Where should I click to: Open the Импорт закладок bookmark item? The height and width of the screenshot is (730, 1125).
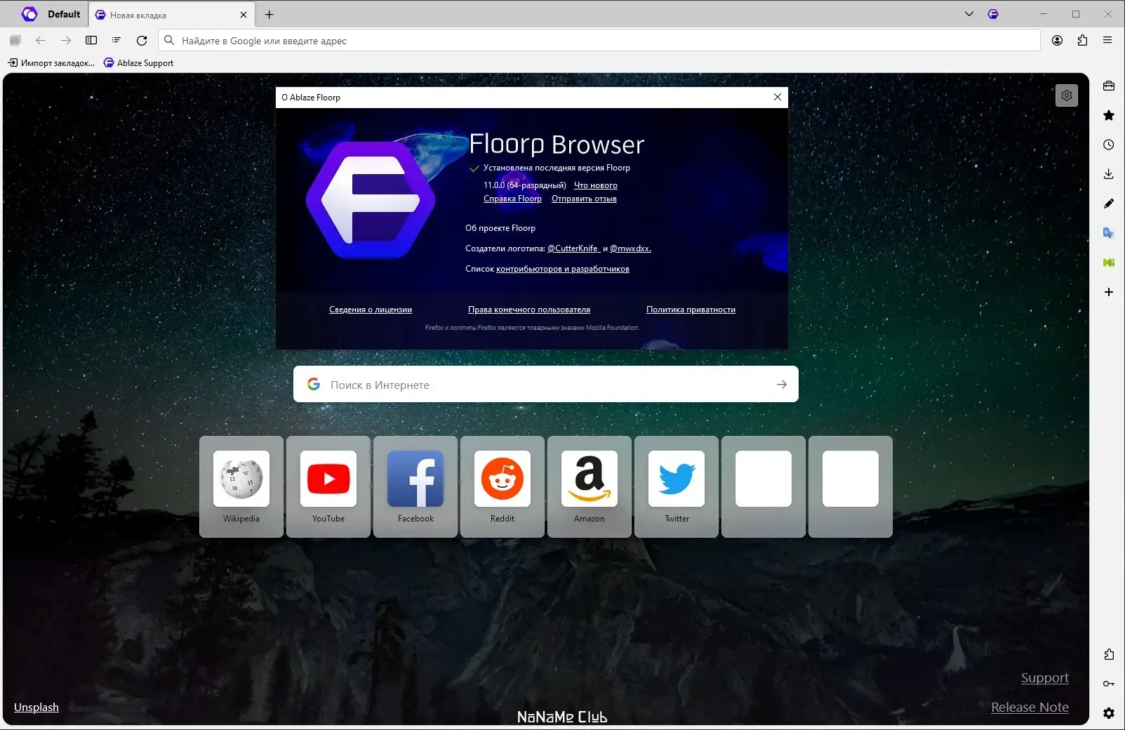pyautogui.click(x=51, y=63)
